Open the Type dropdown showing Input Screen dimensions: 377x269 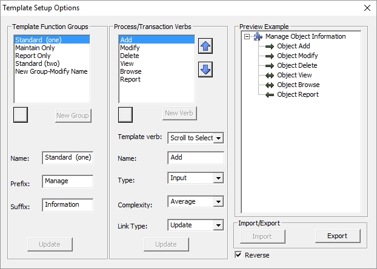click(x=219, y=178)
